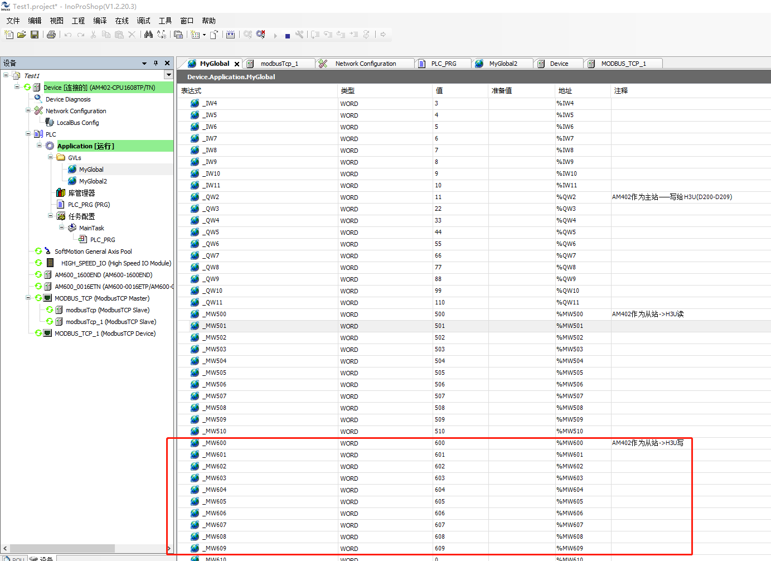Open the dropdown at the Test1 row
771x561 pixels.
(168, 75)
